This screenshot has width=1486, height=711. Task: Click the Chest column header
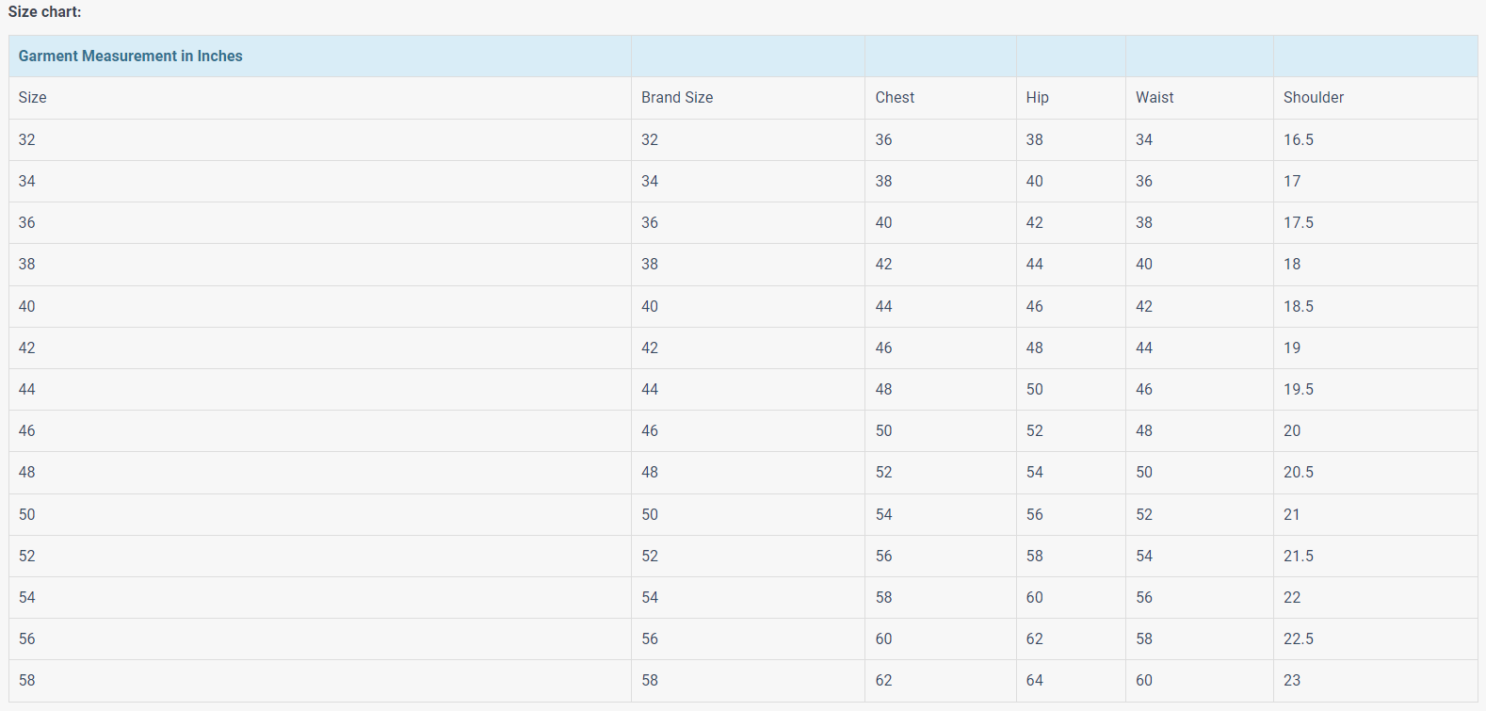pyautogui.click(x=895, y=98)
